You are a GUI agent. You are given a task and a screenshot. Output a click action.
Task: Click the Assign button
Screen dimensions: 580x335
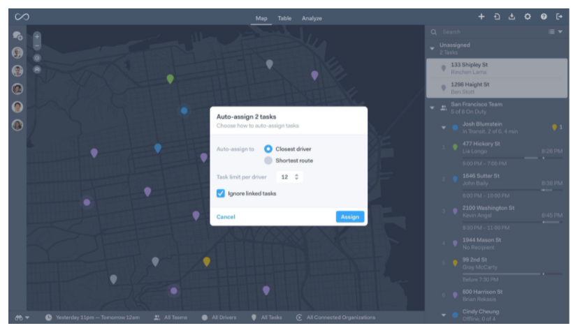tap(350, 217)
